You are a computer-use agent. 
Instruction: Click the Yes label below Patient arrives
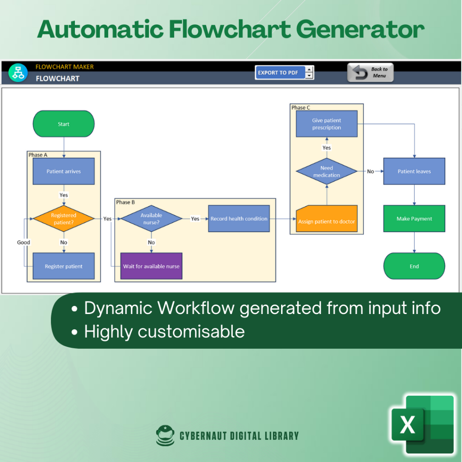(64, 195)
